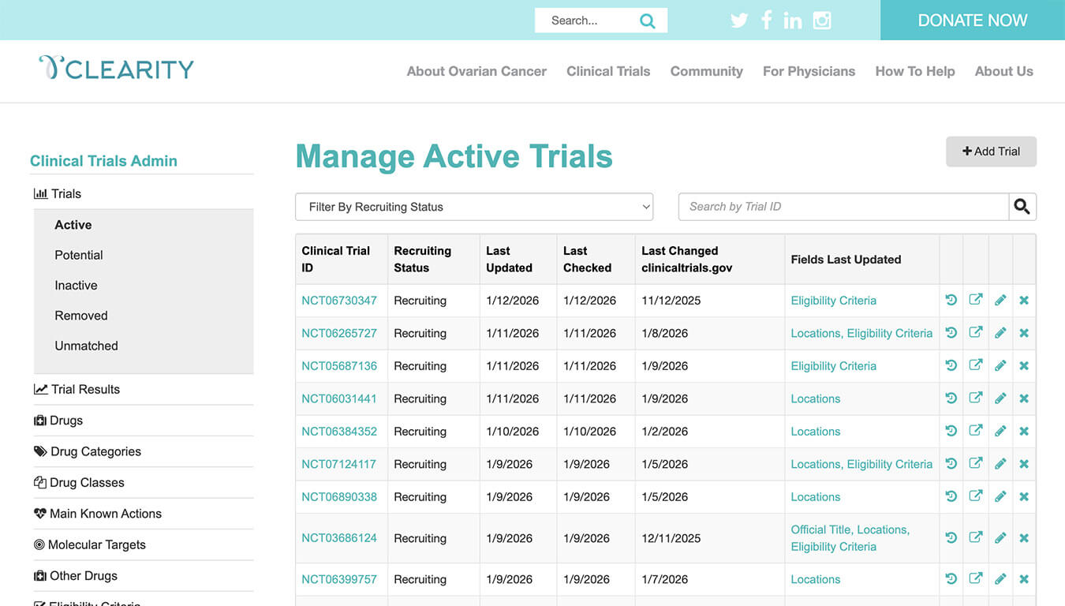Collapse the Trials section in the sidebar
Screen dimensions: 1065x606
[66, 194]
